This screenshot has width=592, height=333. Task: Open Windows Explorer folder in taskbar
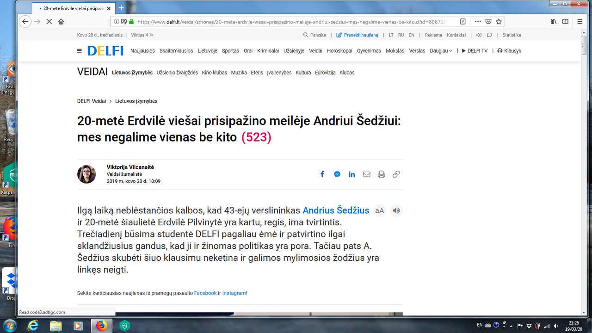56,326
